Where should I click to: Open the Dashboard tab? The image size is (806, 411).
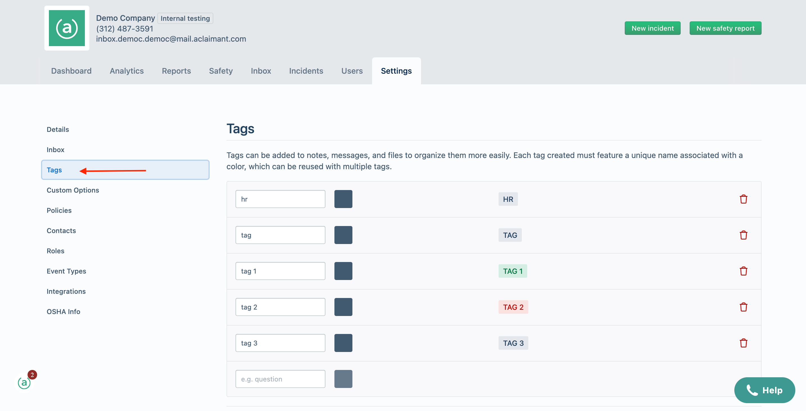pos(71,71)
